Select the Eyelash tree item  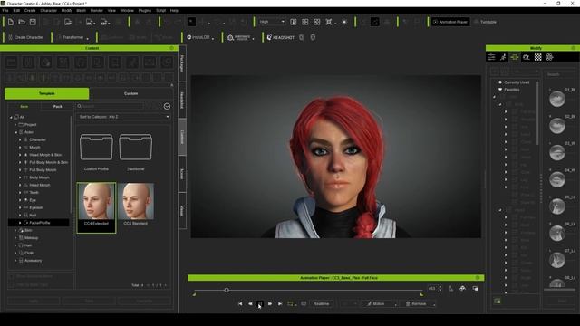point(36,207)
